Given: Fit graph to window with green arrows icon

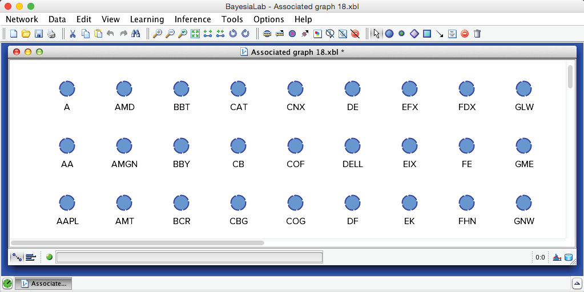Looking at the screenshot, I should 195,34.
